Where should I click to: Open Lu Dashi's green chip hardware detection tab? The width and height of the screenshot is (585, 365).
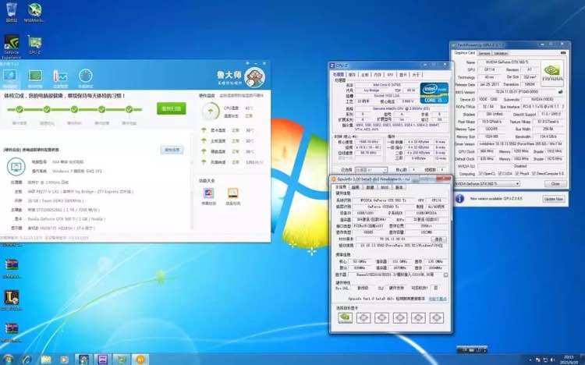(x=35, y=78)
